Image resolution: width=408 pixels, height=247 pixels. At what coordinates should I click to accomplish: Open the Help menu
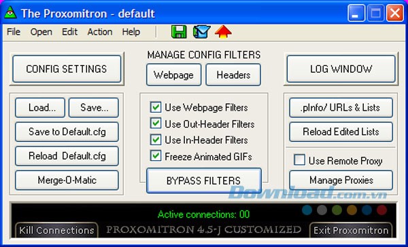tap(131, 32)
